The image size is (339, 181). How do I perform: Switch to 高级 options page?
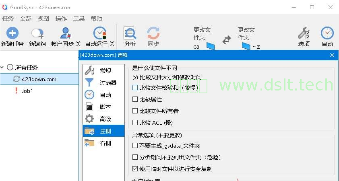pos(105,119)
